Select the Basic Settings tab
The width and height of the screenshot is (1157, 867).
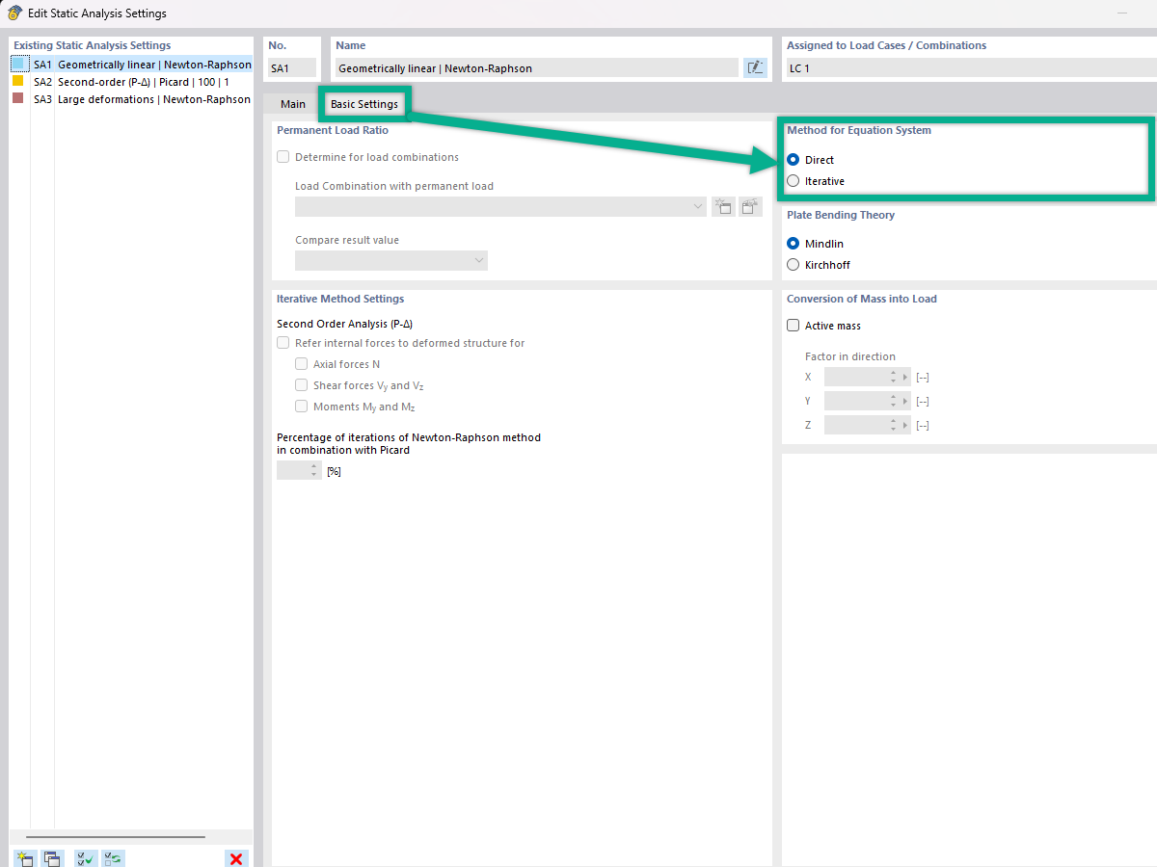[364, 103]
